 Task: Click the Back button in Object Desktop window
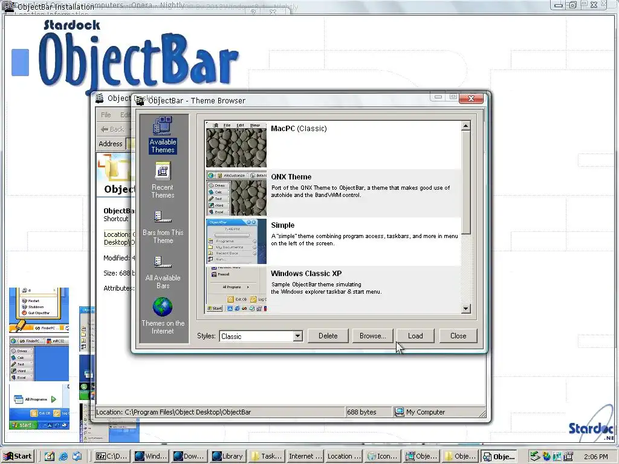point(112,129)
